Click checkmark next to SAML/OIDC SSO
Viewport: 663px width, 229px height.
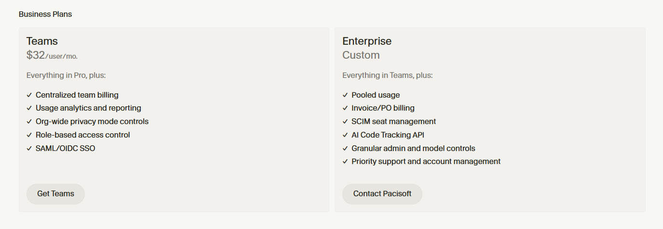(29, 149)
